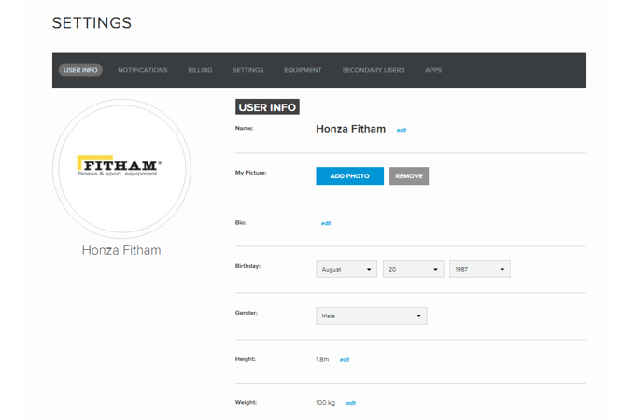Open the Equipment tab
This screenshot has height=420, width=636.
[x=303, y=70]
